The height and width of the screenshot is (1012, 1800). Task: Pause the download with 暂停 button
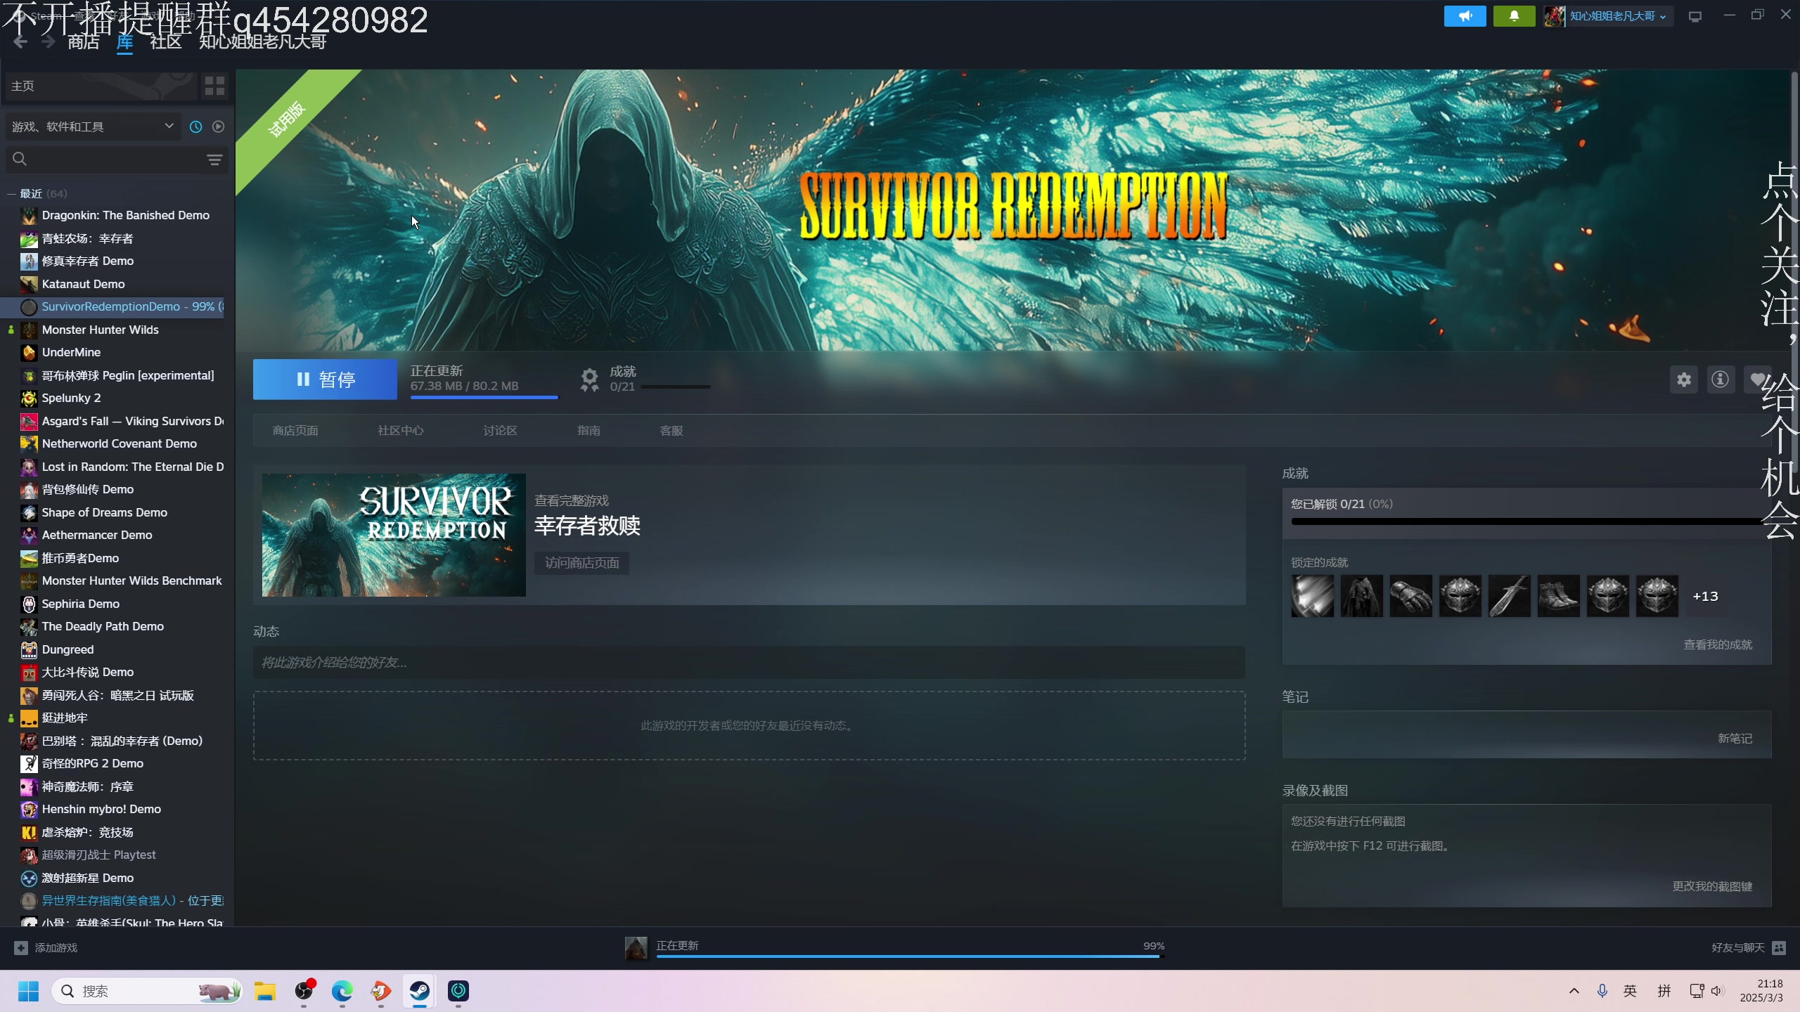click(325, 379)
